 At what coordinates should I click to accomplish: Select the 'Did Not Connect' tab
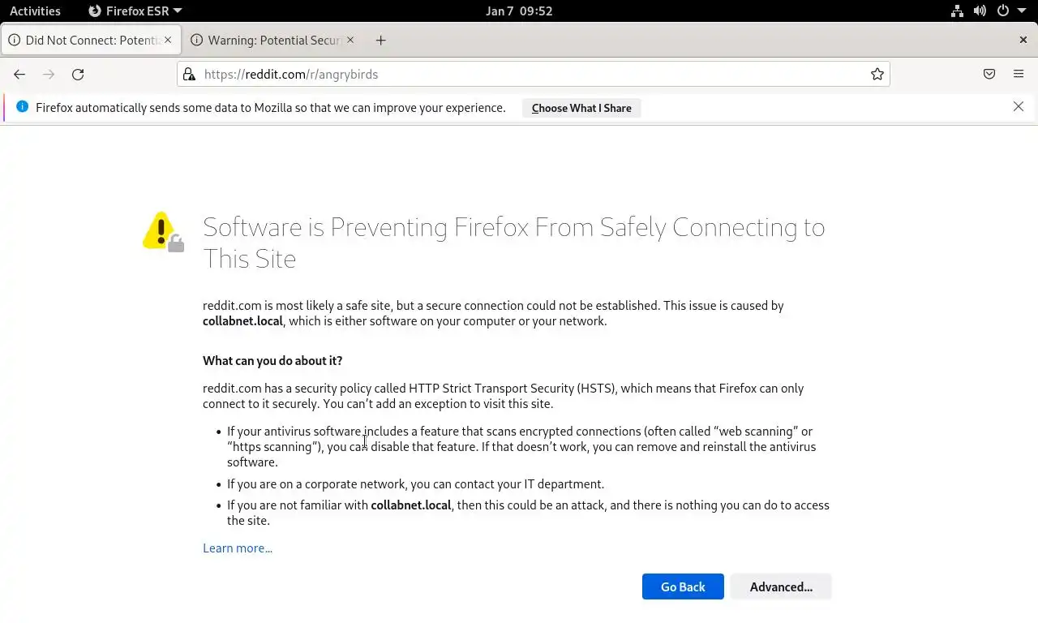click(89, 40)
